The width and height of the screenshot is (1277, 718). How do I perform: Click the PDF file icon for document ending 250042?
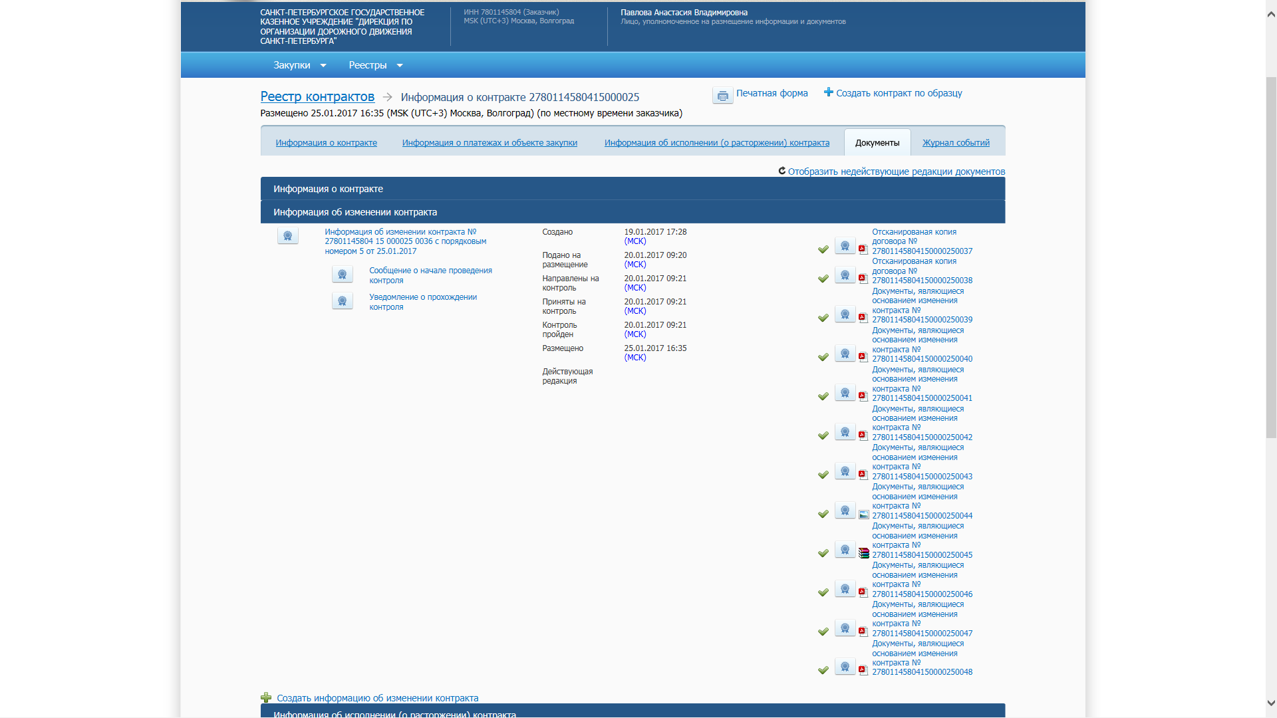coord(863,435)
